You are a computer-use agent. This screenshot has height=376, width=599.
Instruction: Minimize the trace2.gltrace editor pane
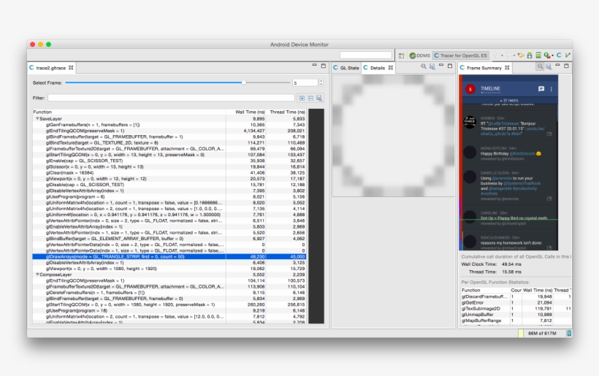point(314,65)
